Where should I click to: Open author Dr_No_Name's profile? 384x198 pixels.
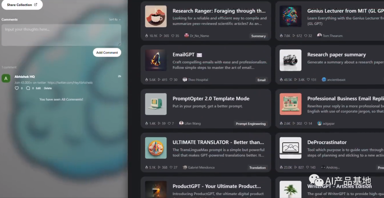coord(197,36)
